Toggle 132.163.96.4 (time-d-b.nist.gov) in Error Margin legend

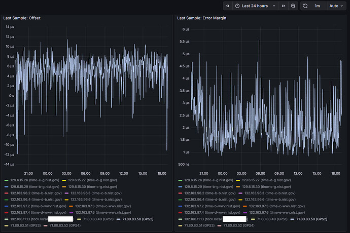[207, 200]
